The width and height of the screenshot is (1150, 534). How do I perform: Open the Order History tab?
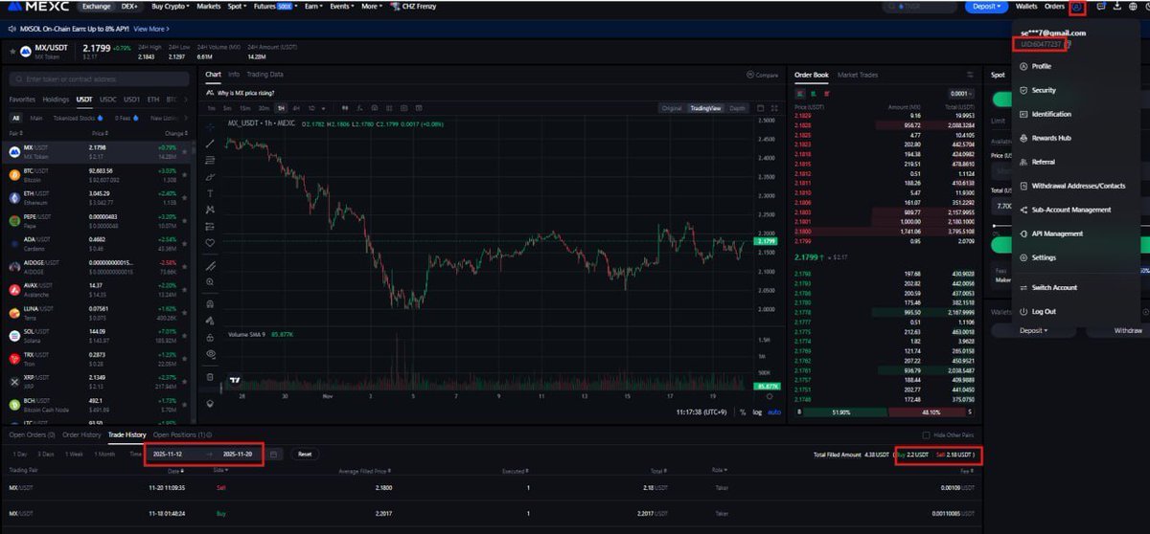[x=81, y=434]
